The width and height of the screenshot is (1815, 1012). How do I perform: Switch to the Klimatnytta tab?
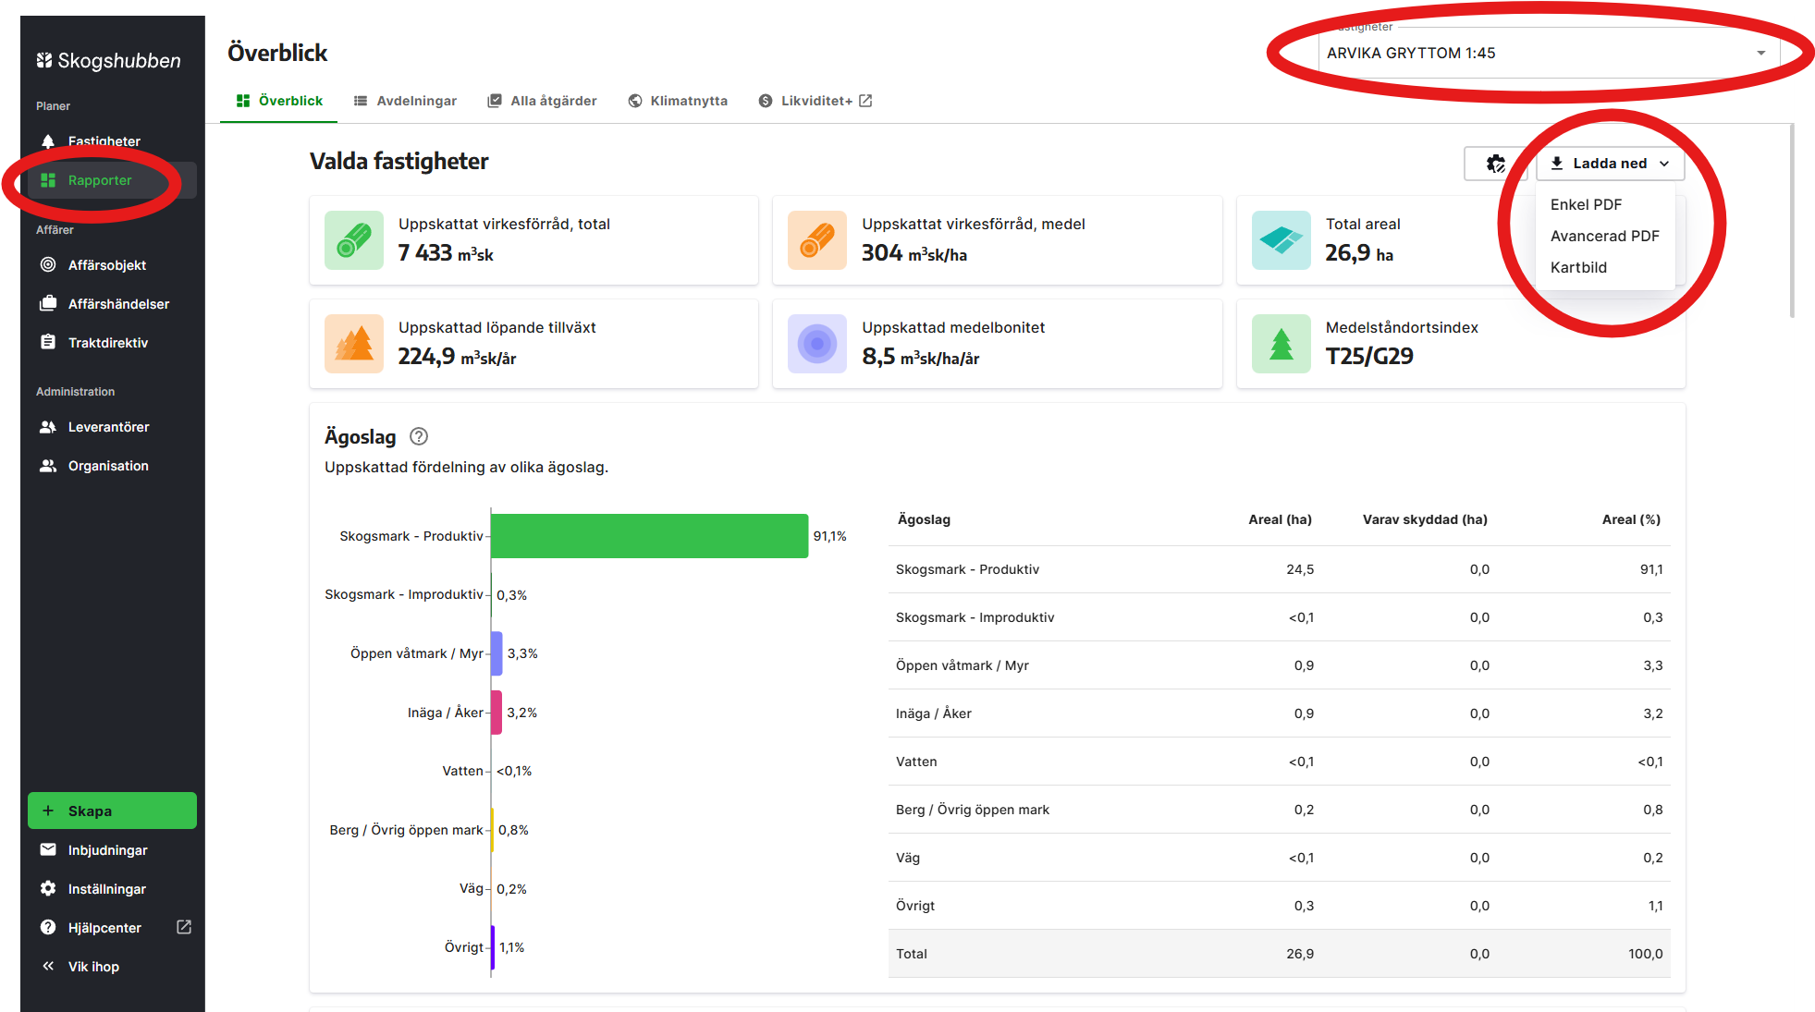(x=678, y=101)
